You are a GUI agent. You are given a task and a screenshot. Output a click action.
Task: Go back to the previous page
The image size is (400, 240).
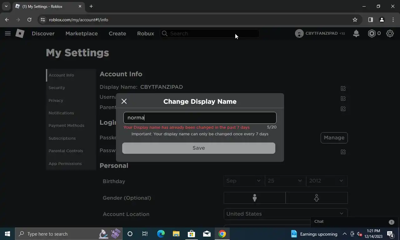[7, 20]
